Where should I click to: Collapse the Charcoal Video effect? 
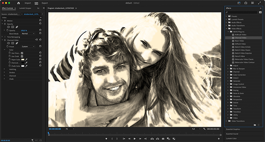(2, 40)
